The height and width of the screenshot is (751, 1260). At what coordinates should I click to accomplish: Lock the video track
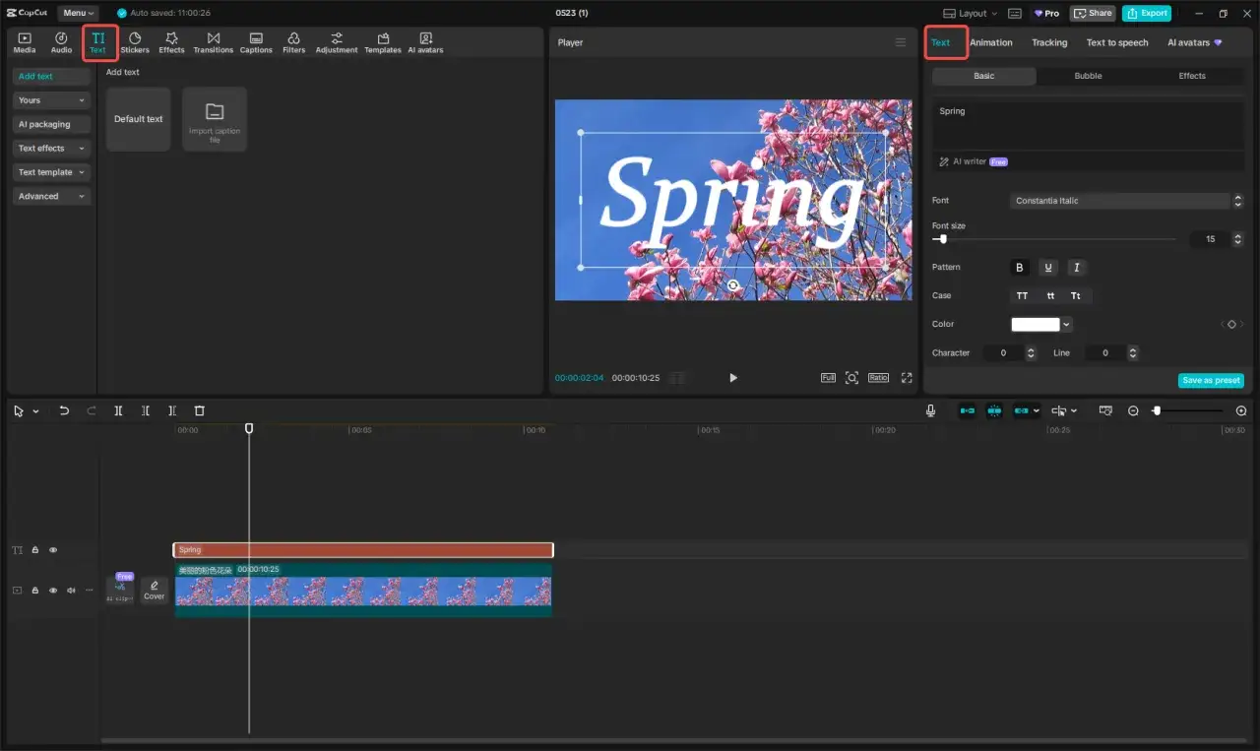point(34,590)
